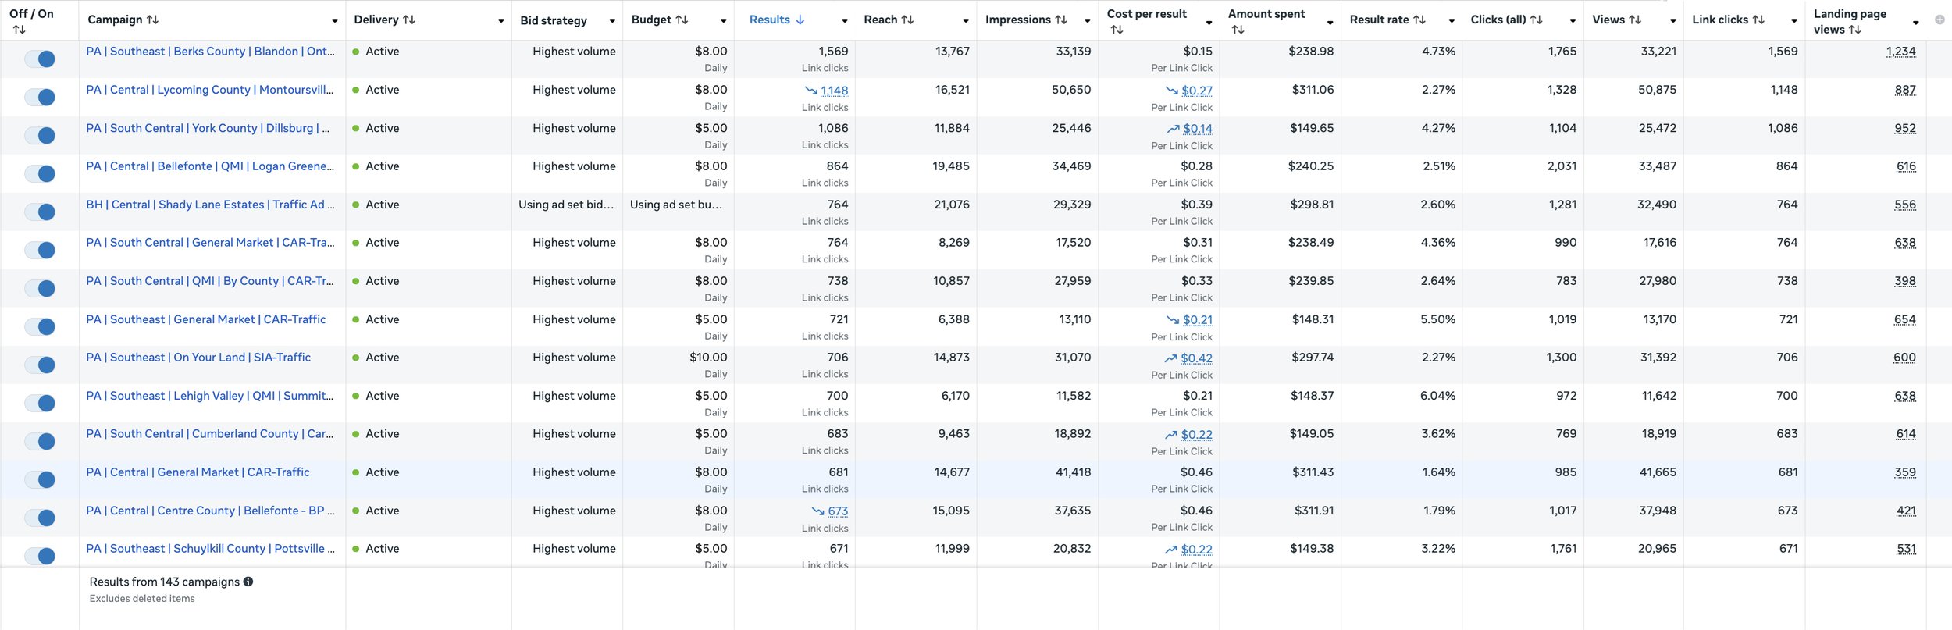Toggle off South Central QMI By County campaign
The height and width of the screenshot is (630, 1952).
(x=40, y=288)
